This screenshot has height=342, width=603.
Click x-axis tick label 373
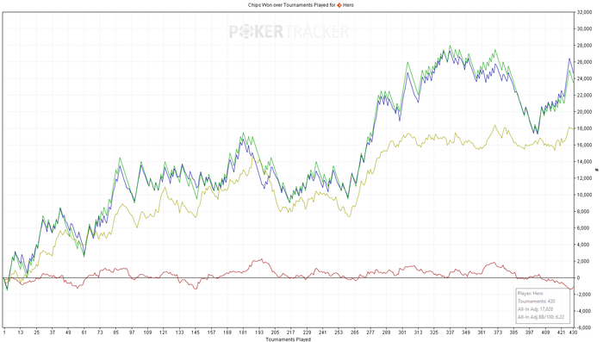pyautogui.click(x=498, y=332)
